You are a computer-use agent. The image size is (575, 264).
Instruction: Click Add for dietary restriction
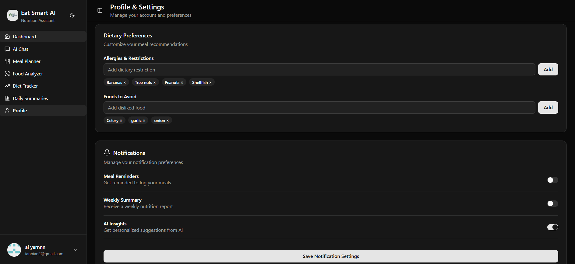[x=548, y=69]
